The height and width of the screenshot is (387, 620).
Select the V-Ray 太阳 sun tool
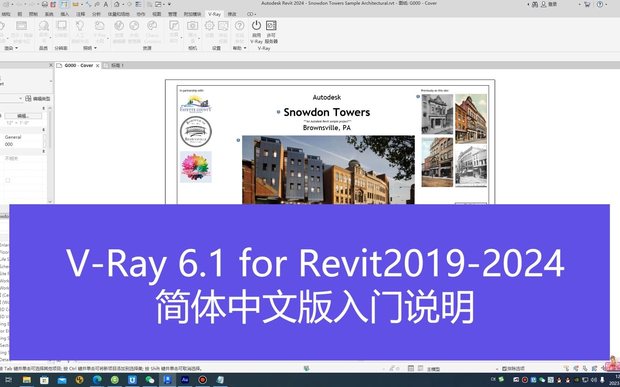[x=100, y=25]
